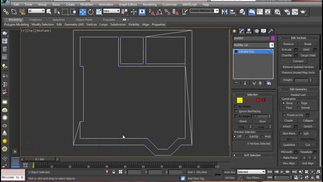
Task: Collapse the Edit Geometry rollout
Action: coord(298,89)
